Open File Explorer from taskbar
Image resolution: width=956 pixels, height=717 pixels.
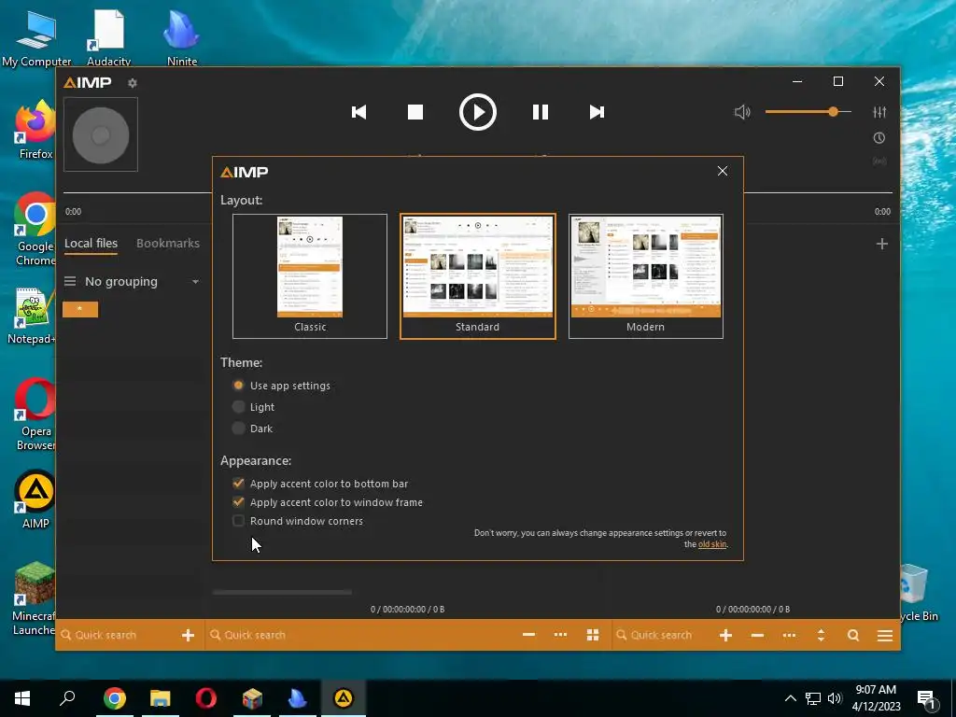161,698
